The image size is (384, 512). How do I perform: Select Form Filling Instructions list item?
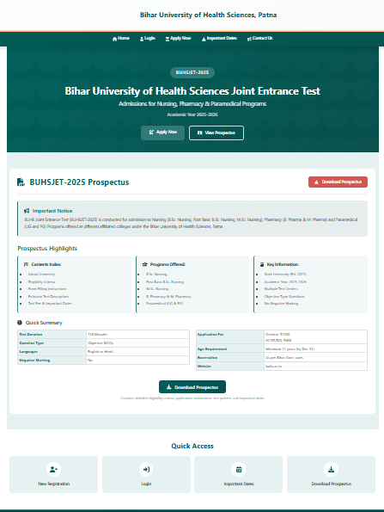[x=47, y=289]
